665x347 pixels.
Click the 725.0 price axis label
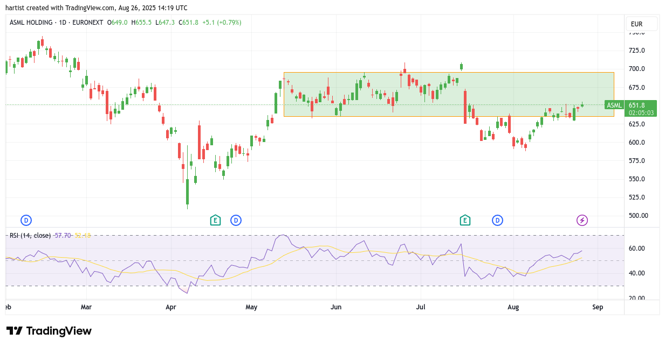[x=636, y=51]
